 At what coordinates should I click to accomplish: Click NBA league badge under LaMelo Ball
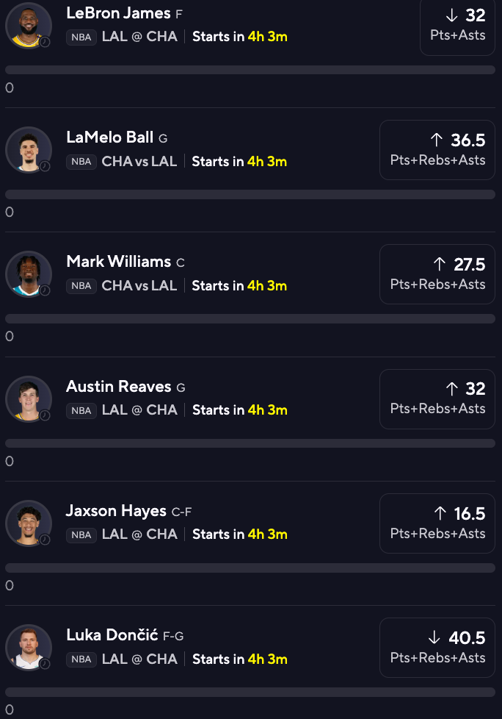tap(81, 162)
